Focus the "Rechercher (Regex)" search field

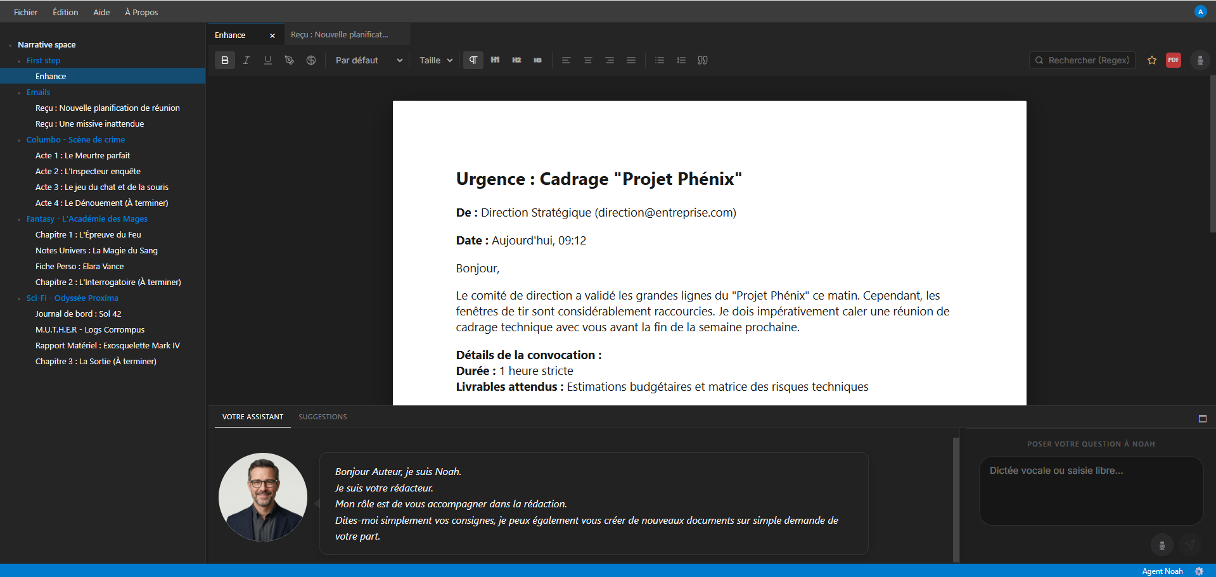point(1087,60)
